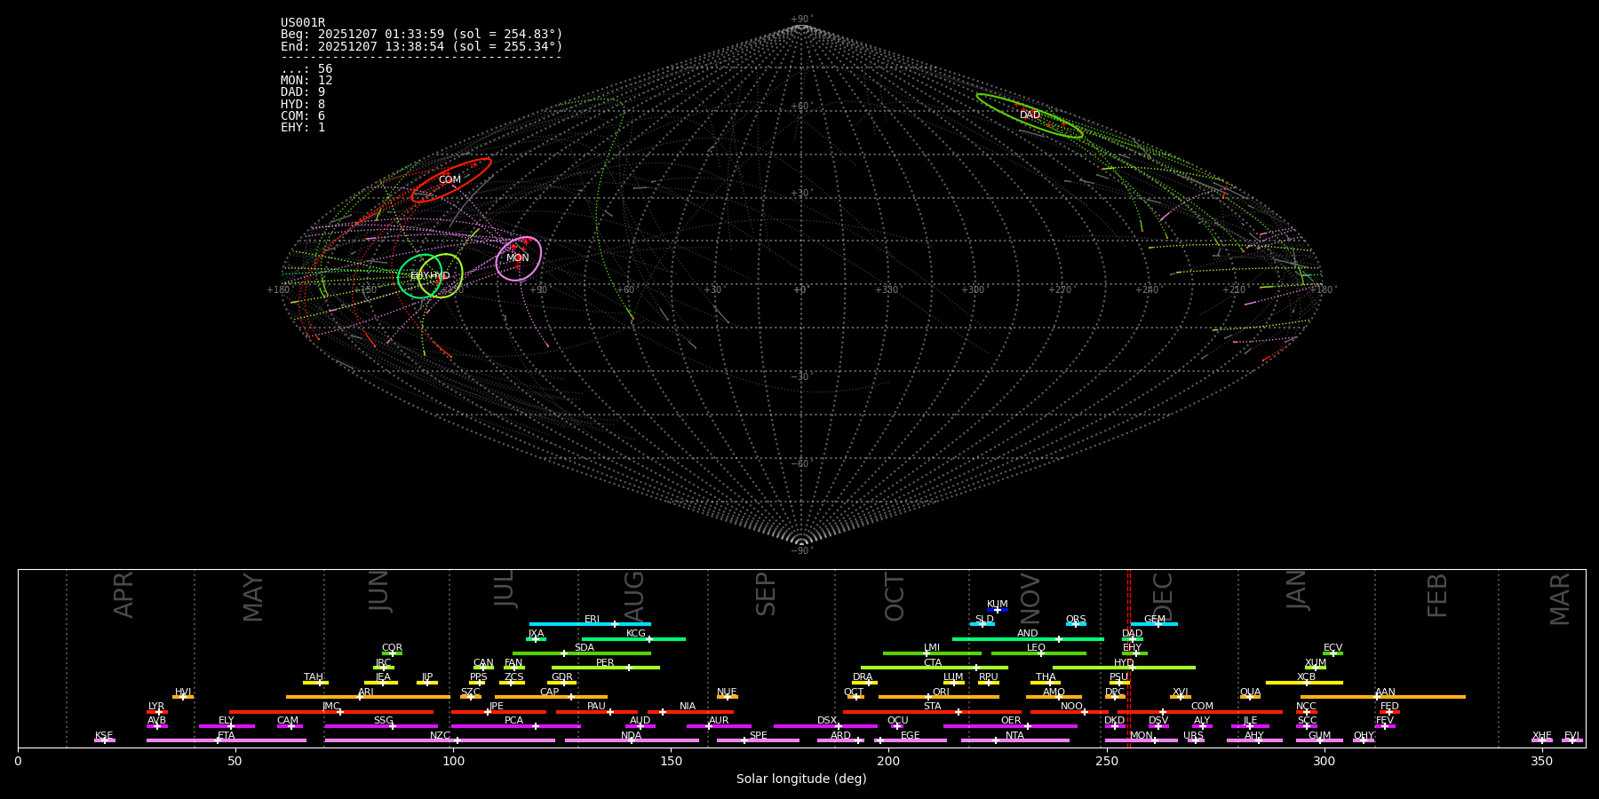Select the SDA shower bar in timeline
The width and height of the screenshot is (1599, 799).
pos(582,653)
